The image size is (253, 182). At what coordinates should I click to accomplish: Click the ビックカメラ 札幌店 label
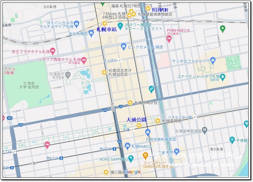coord(145,47)
